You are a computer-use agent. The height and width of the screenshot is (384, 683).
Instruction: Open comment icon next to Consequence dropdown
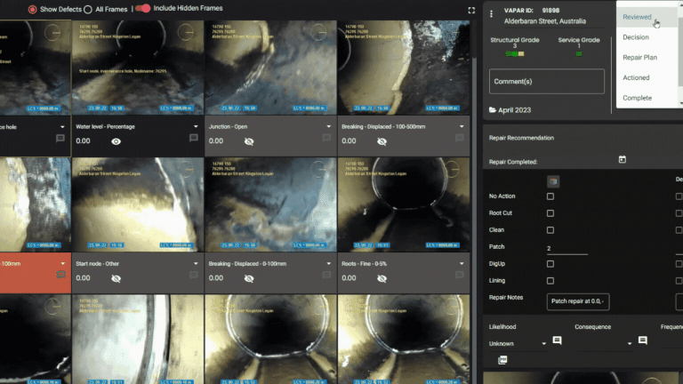[x=642, y=340]
